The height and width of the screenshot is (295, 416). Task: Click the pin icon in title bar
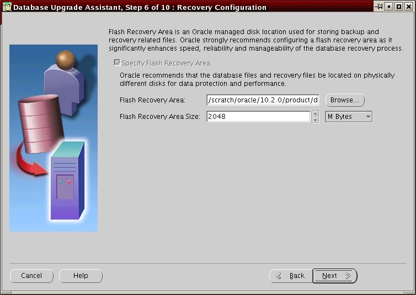[378, 7]
